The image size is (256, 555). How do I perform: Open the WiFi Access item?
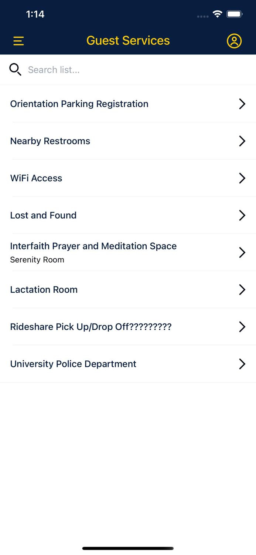coord(36,178)
